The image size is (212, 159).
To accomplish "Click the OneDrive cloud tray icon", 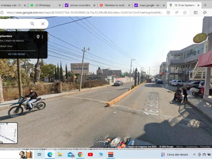I will tap(204, 155).
